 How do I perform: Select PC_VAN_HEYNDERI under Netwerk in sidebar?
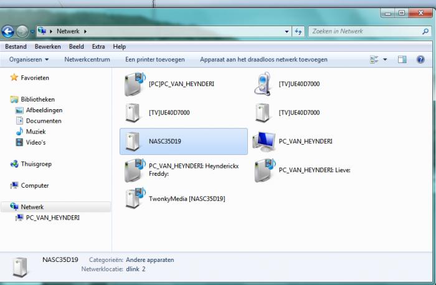click(52, 218)
